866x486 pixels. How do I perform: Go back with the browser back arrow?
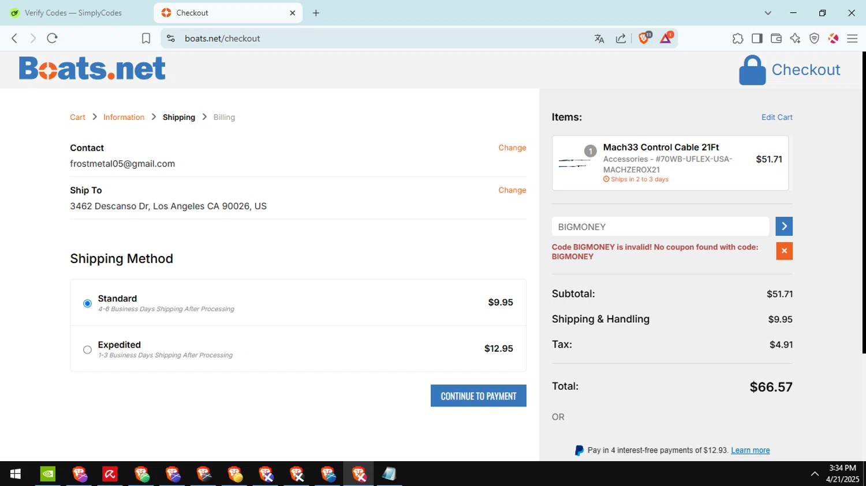[x=14, y=38]
